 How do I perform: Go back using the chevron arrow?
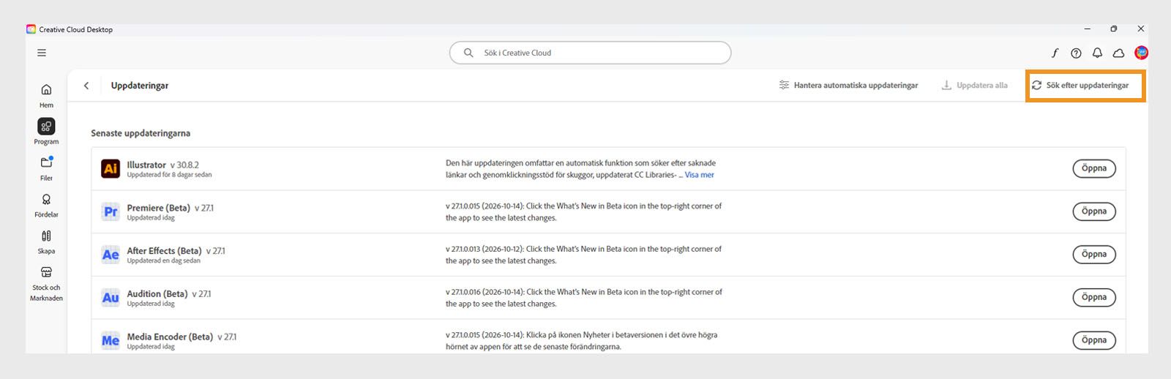86,86
